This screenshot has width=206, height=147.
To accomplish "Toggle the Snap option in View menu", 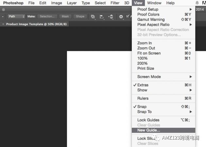I will click(x=142, y=107).
